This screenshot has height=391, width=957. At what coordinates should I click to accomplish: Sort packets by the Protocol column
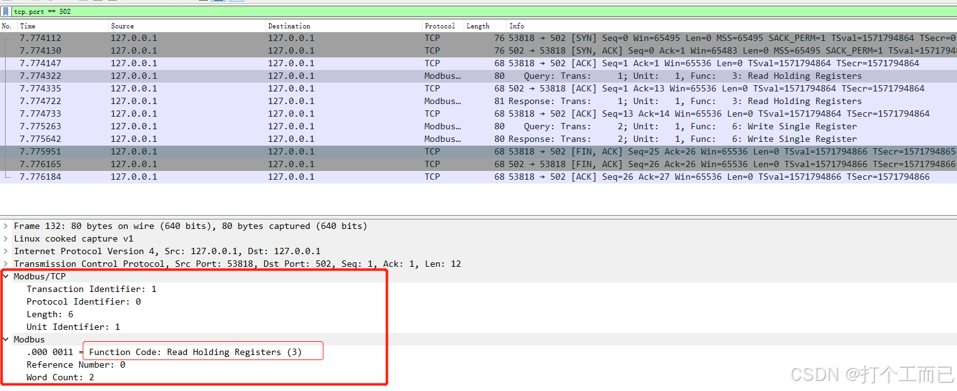click(x=440, y=26)
